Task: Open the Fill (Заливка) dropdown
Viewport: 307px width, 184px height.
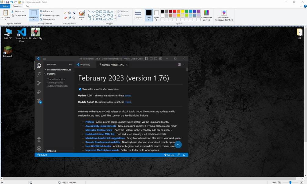Action: coord(124,15)
